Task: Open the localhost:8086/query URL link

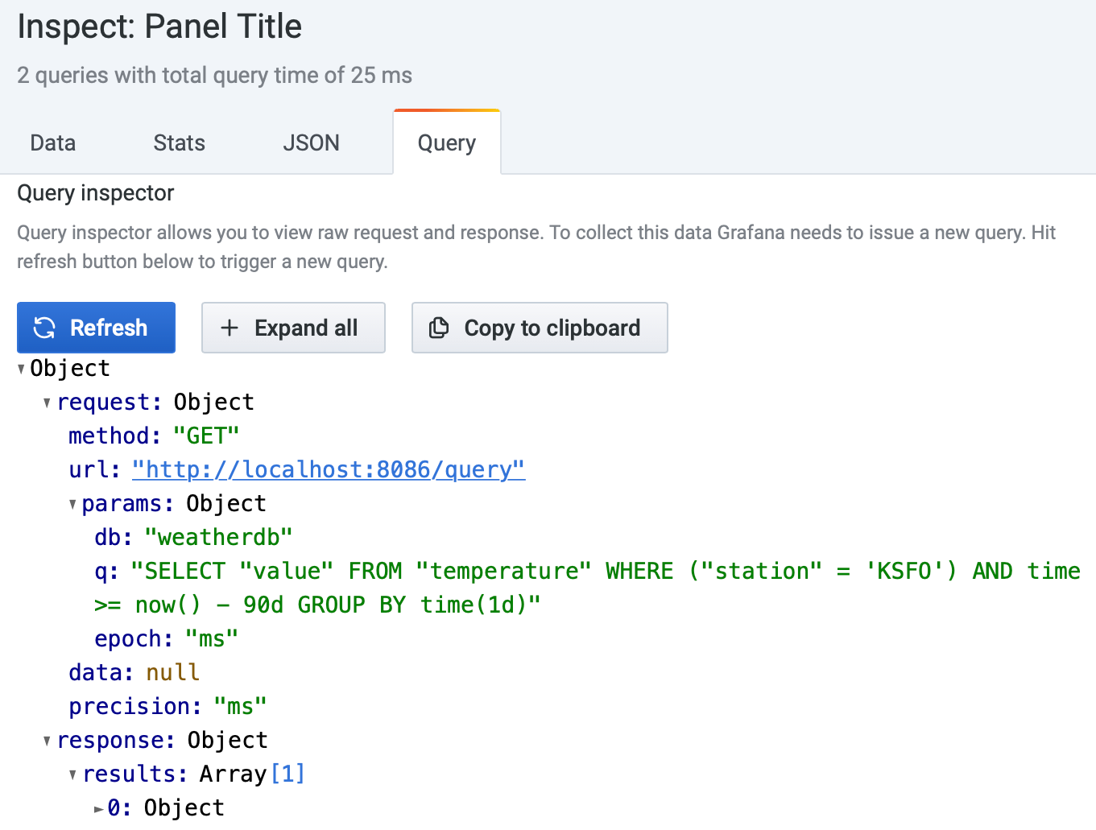Action: [x=329, y=469]
